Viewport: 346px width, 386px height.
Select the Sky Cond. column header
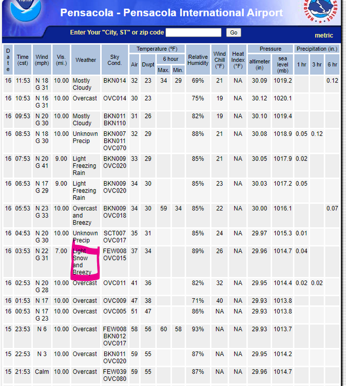(114, 60)
